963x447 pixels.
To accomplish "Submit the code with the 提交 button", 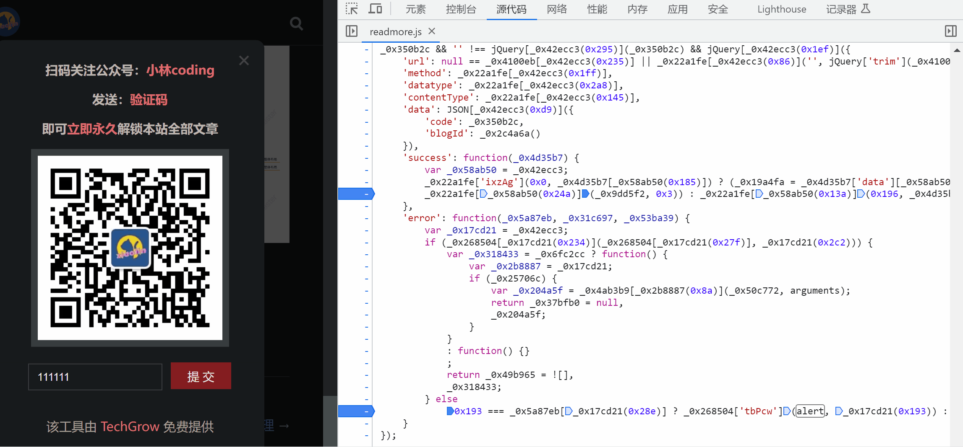I will [201, 376].
